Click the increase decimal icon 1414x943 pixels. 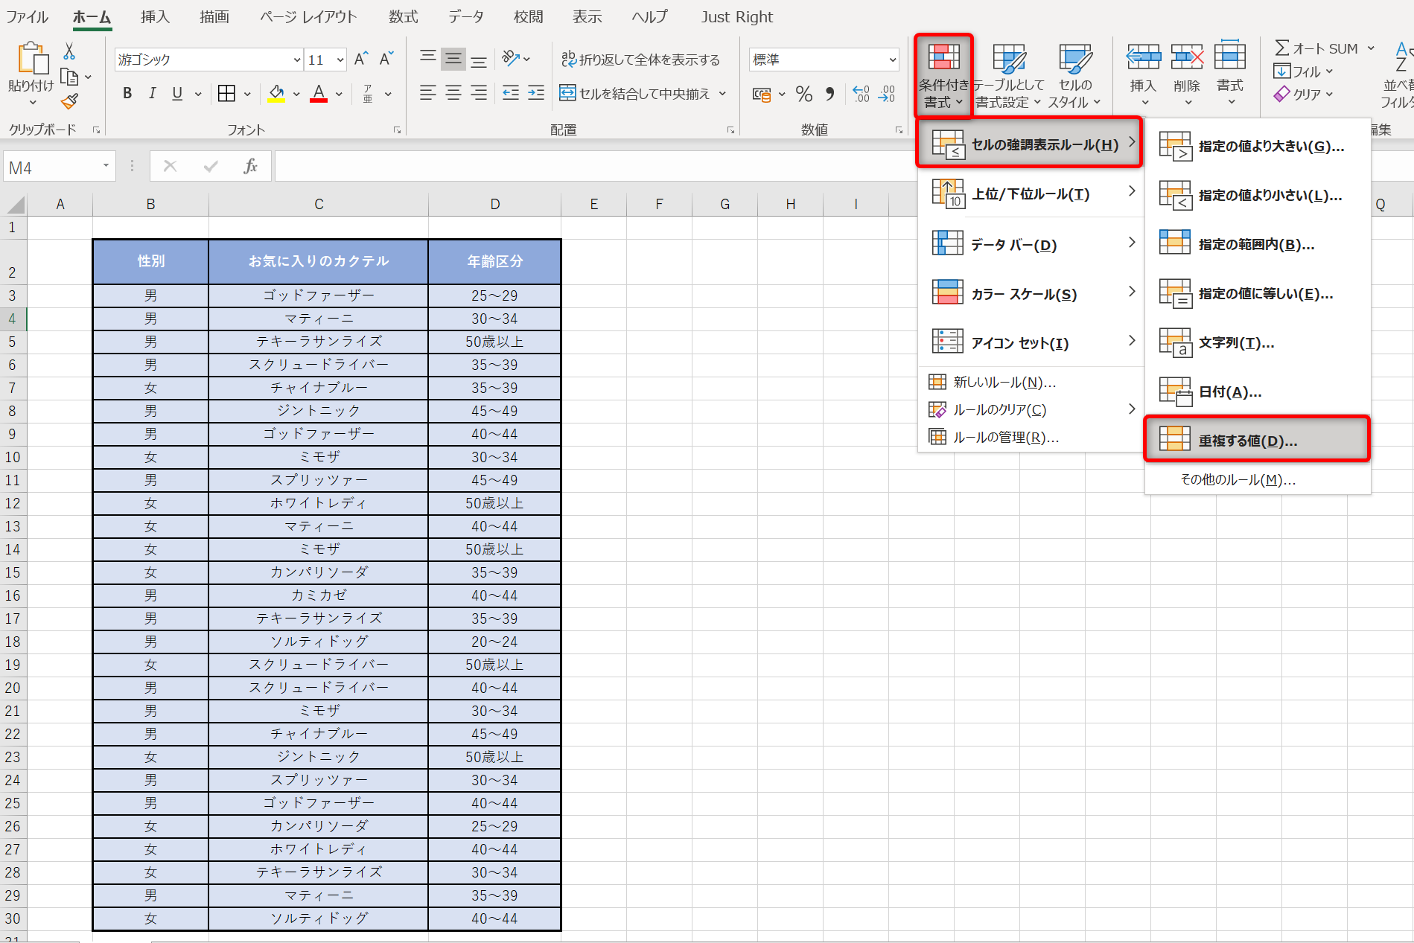861,94
